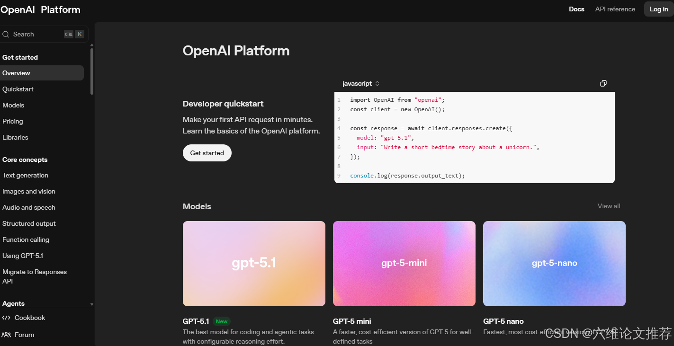674x346 pixels.
Task: Copy the code sample using the copy icon
Action: point(603,83)
